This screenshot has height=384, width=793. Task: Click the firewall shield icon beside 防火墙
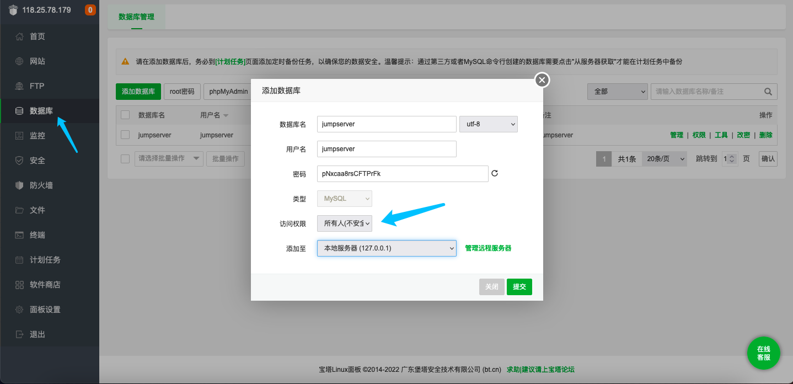[x=19, y=185]
